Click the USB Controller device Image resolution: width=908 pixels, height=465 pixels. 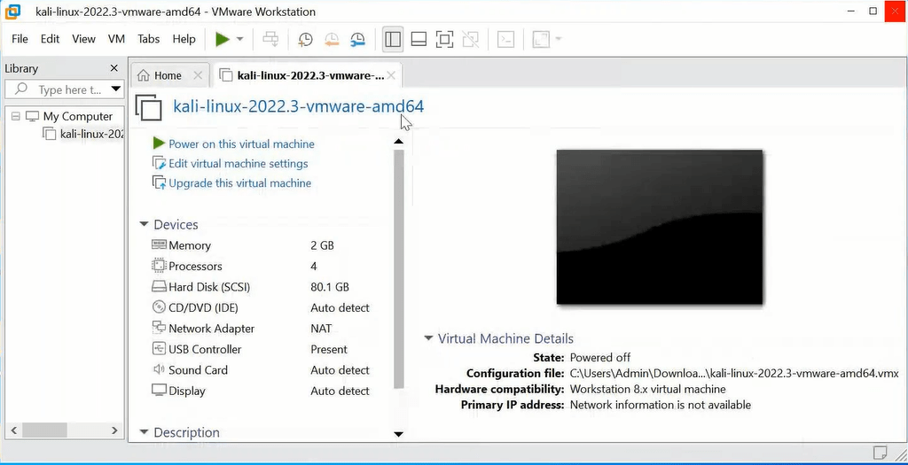[261, 349]
